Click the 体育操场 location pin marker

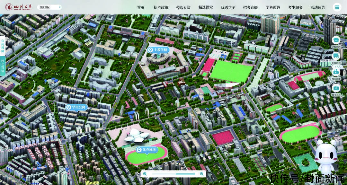coord(147,150)
